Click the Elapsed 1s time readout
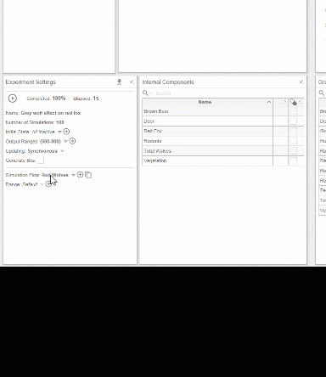Screen dimensions: 326x377 (x=86, y=98)
